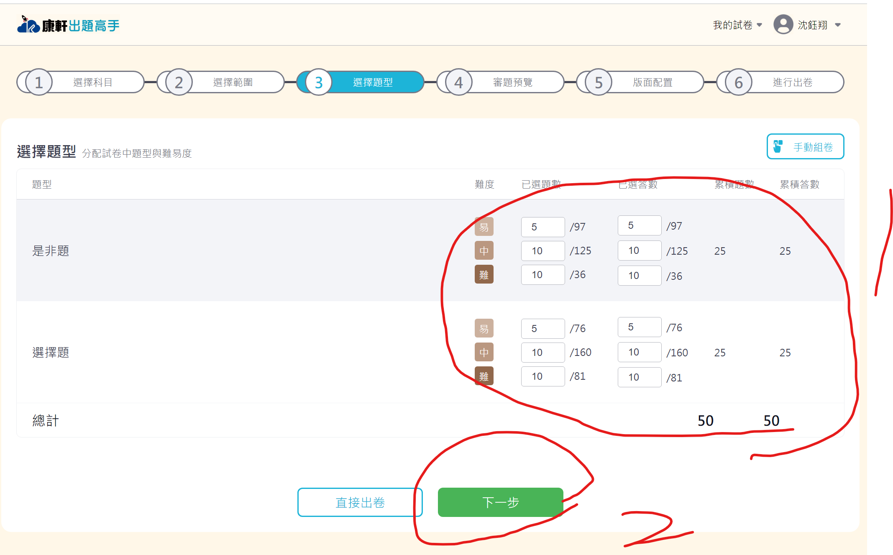
Task: Jump to step 6 進行出卷
Action: (780, 82)
